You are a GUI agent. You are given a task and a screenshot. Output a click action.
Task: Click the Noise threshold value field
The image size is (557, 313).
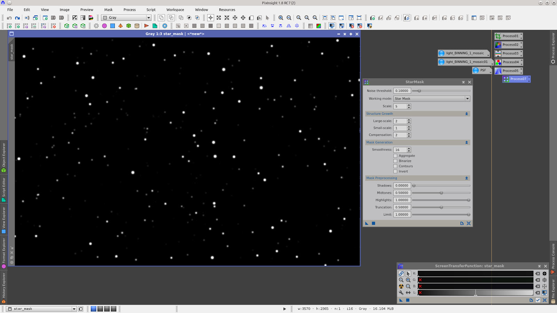click(402, 91)
